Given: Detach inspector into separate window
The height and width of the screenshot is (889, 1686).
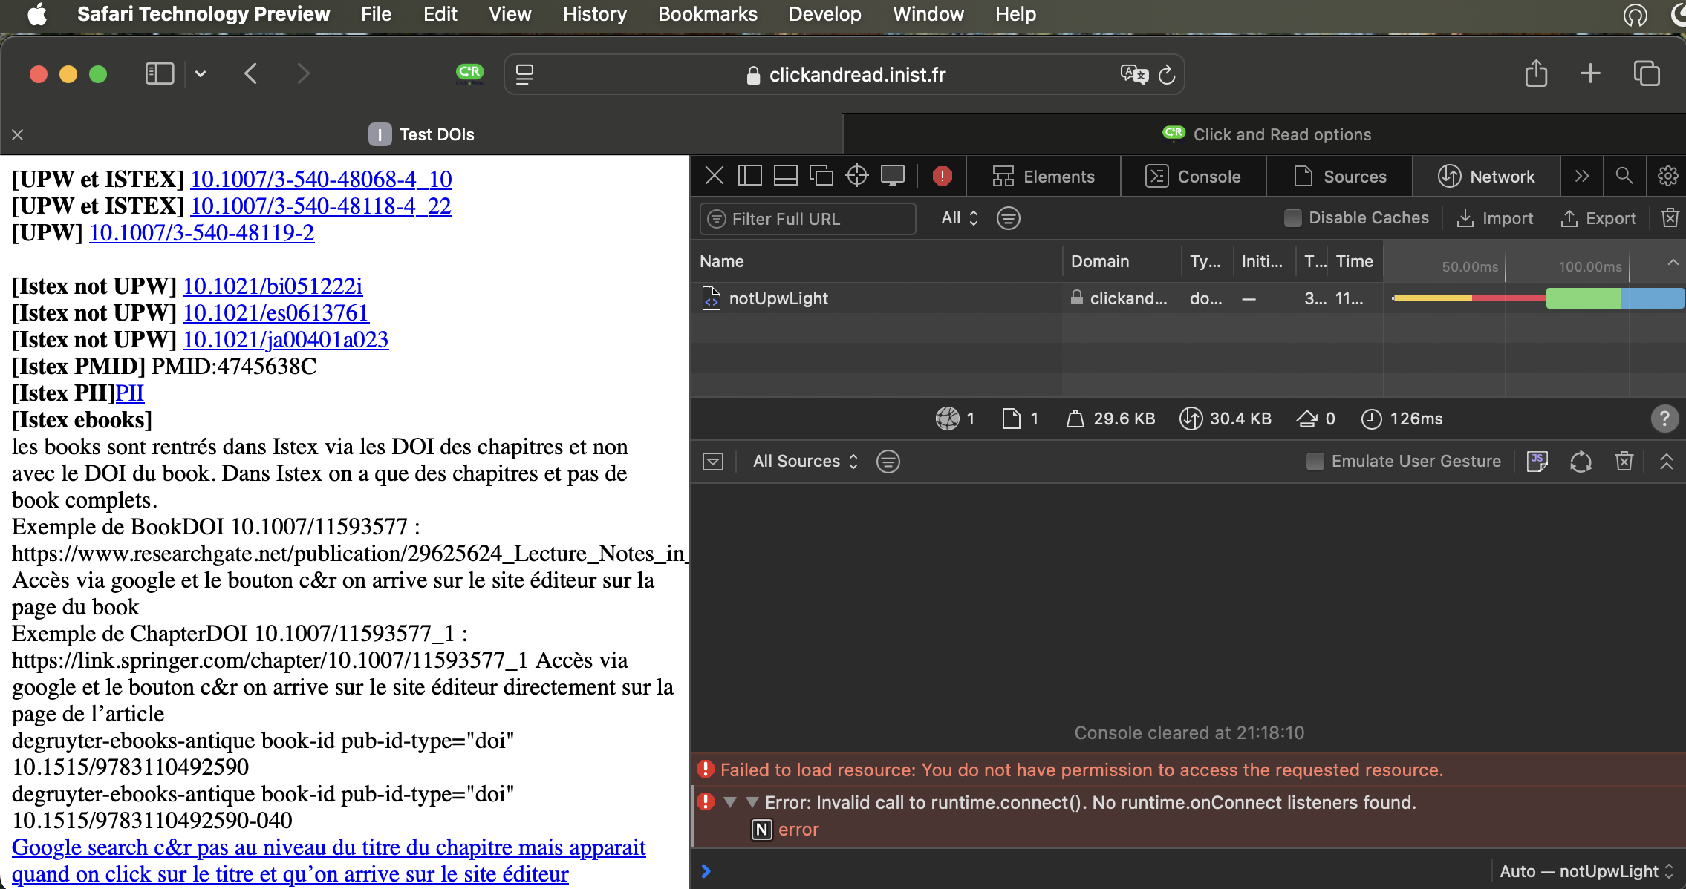Looking at the screenshot, I should (821, 176).
